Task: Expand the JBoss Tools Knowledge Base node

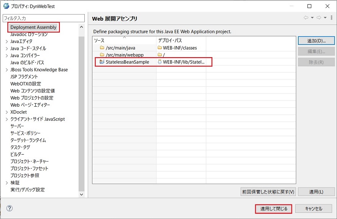Action: pos(7,70)
